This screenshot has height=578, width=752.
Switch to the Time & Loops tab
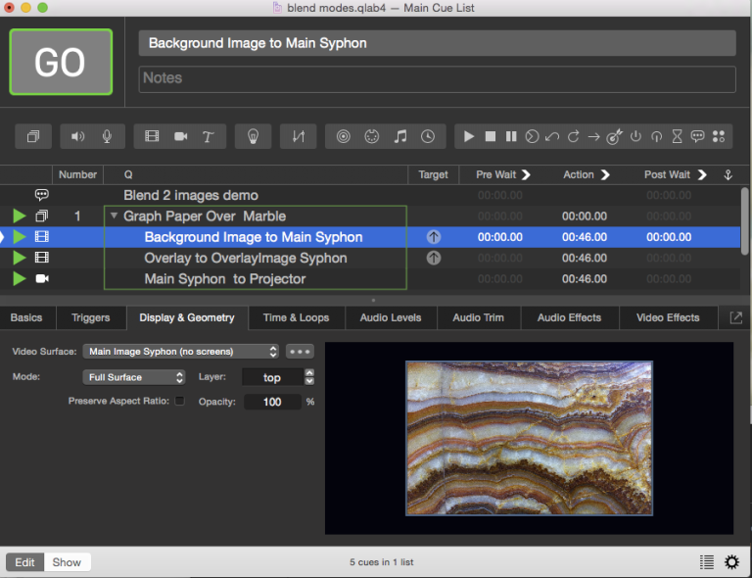pos(296,317)
